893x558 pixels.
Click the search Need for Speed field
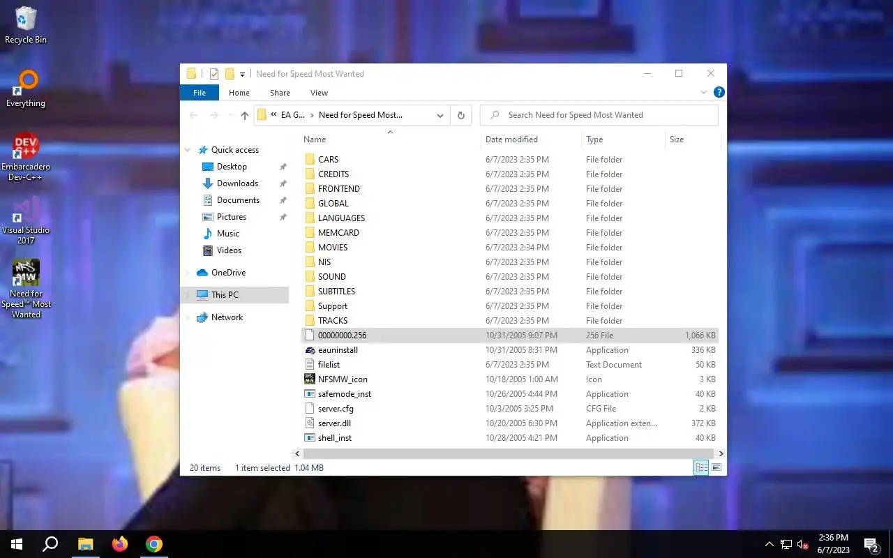[599, 115]
